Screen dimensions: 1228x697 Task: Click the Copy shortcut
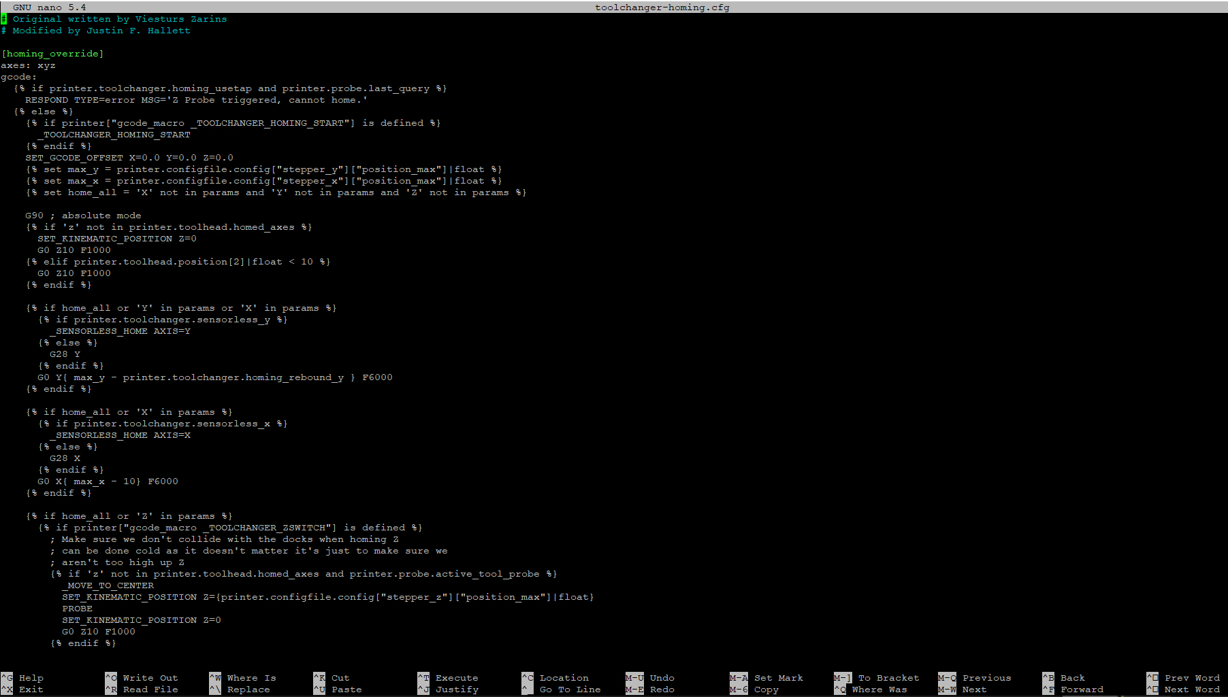point(766,690)
